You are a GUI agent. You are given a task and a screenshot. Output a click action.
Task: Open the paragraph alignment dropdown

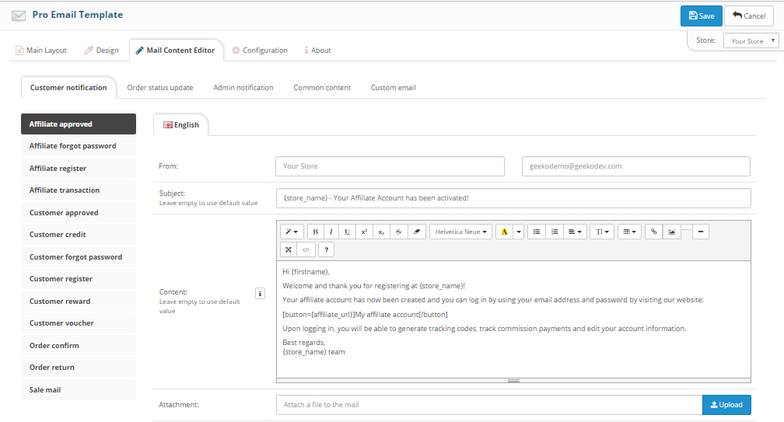(x=575, y=232)
